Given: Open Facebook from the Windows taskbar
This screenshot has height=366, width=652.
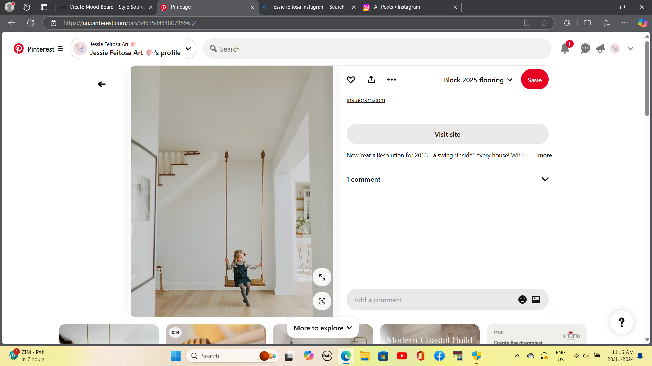Looking at the screenshot, I should point(439,356).
